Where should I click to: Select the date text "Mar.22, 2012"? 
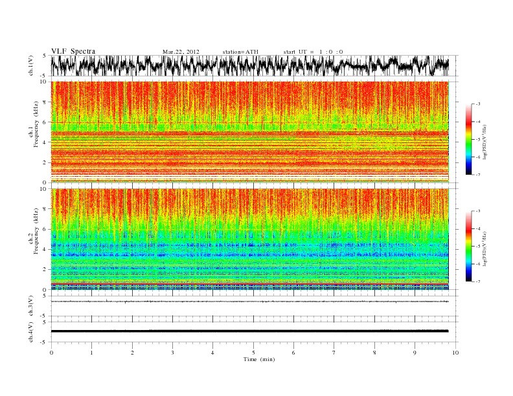click(x=181, y=52)
